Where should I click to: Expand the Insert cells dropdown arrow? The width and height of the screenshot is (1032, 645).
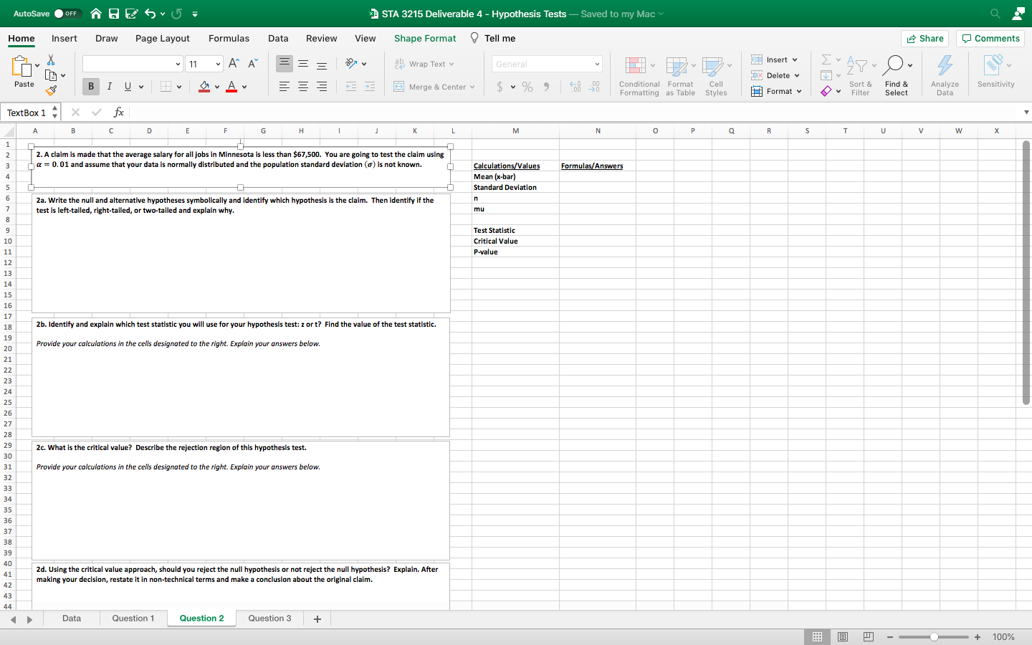click(x=795, y=60)
